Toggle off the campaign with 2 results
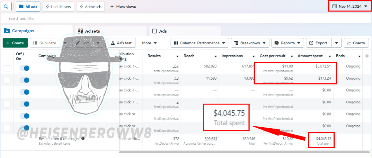 coord(24,104)
